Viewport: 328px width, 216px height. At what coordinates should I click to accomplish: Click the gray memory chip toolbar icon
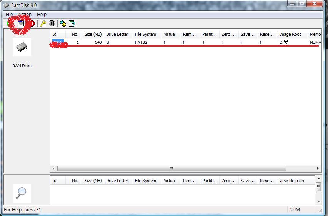[52, 23]
